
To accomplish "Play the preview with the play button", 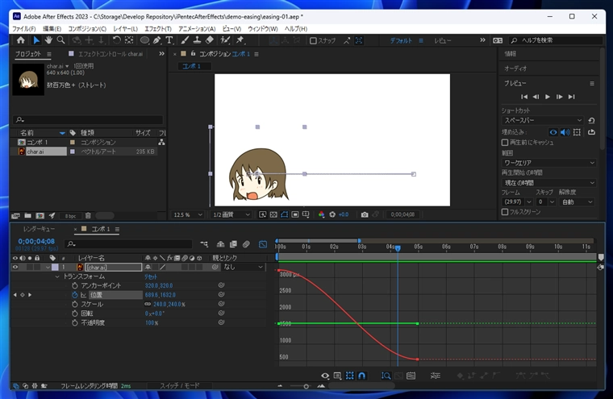I will pyautogui.click(x=548, y=97).
